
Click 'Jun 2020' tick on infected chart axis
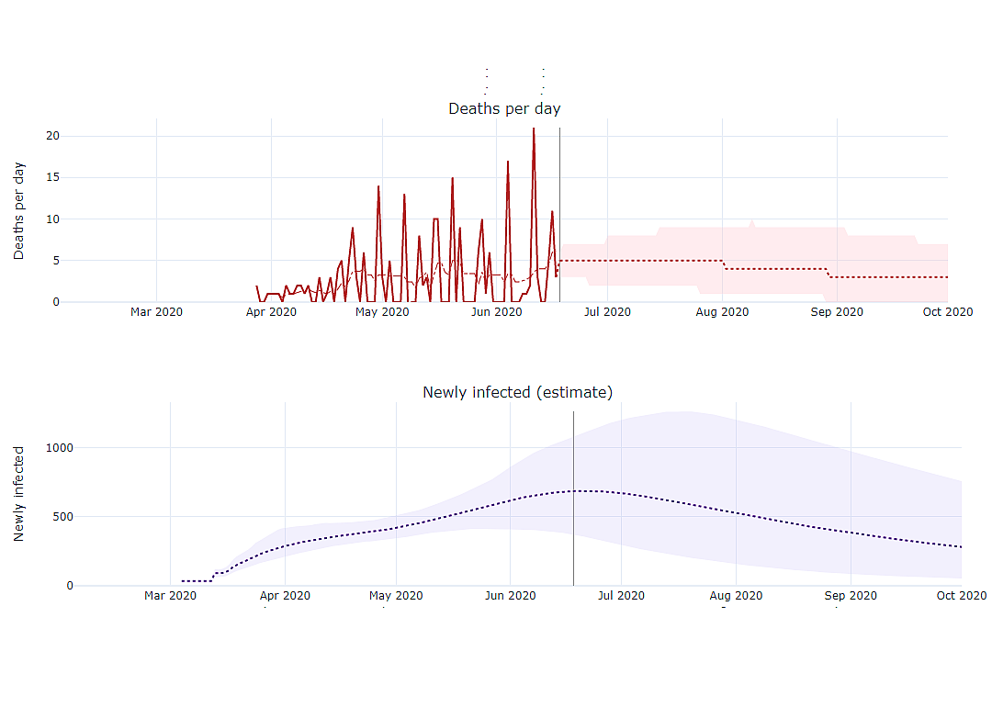click(510, 596)
